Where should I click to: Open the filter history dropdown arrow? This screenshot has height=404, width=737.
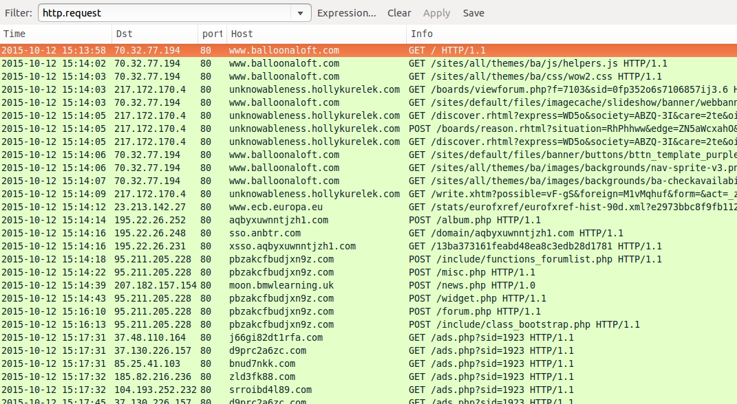(x=301, y=13)
